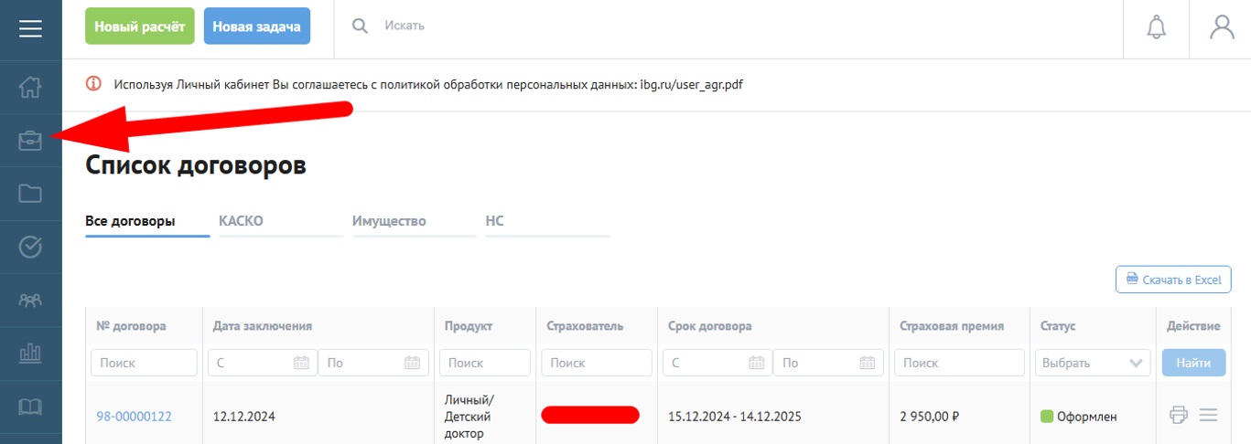Open actions menu for contract 98-00000122

click(x=1209, y=416)
